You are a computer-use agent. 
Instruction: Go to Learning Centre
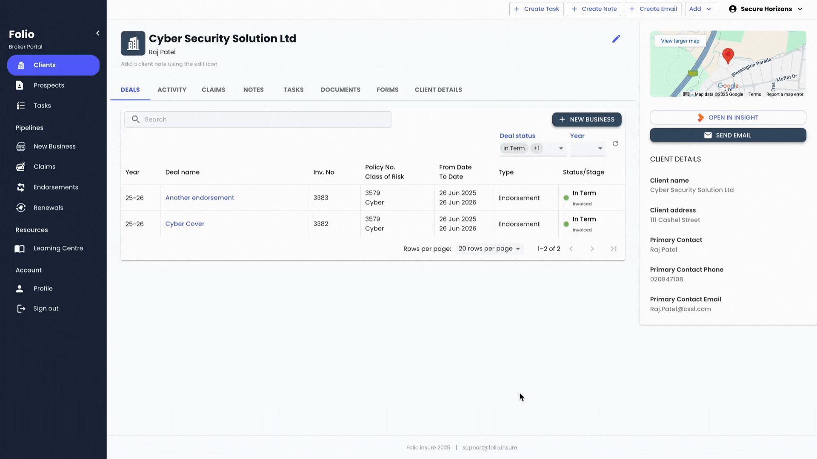coord(58,249)
